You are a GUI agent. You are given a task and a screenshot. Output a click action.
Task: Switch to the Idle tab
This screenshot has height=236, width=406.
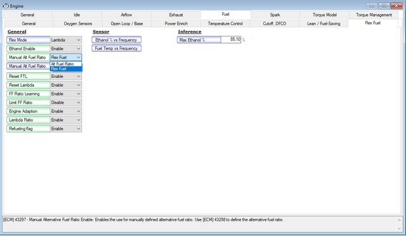coord(77,15)
